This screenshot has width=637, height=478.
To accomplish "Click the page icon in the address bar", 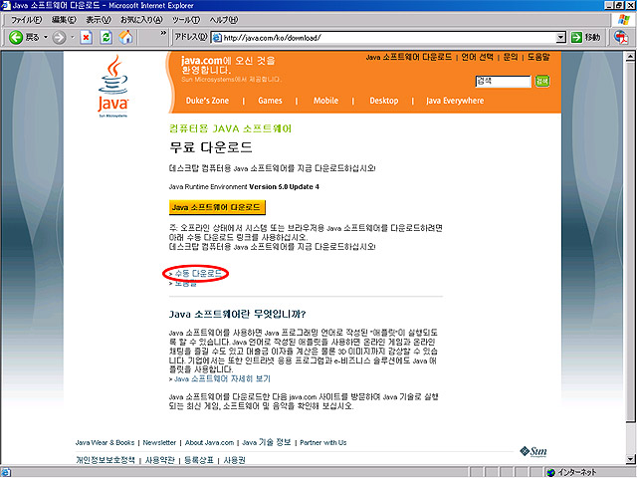I will tap(217, 38).
